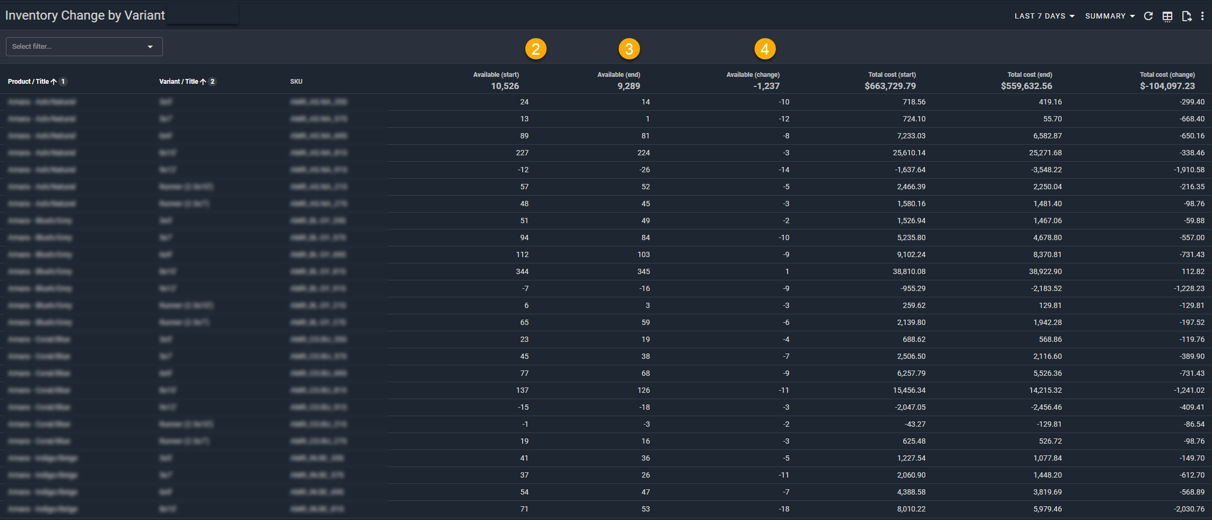Sort by Available (change) column header
Viewport: 1212px width, 520px height.
[x=752, y=75]
